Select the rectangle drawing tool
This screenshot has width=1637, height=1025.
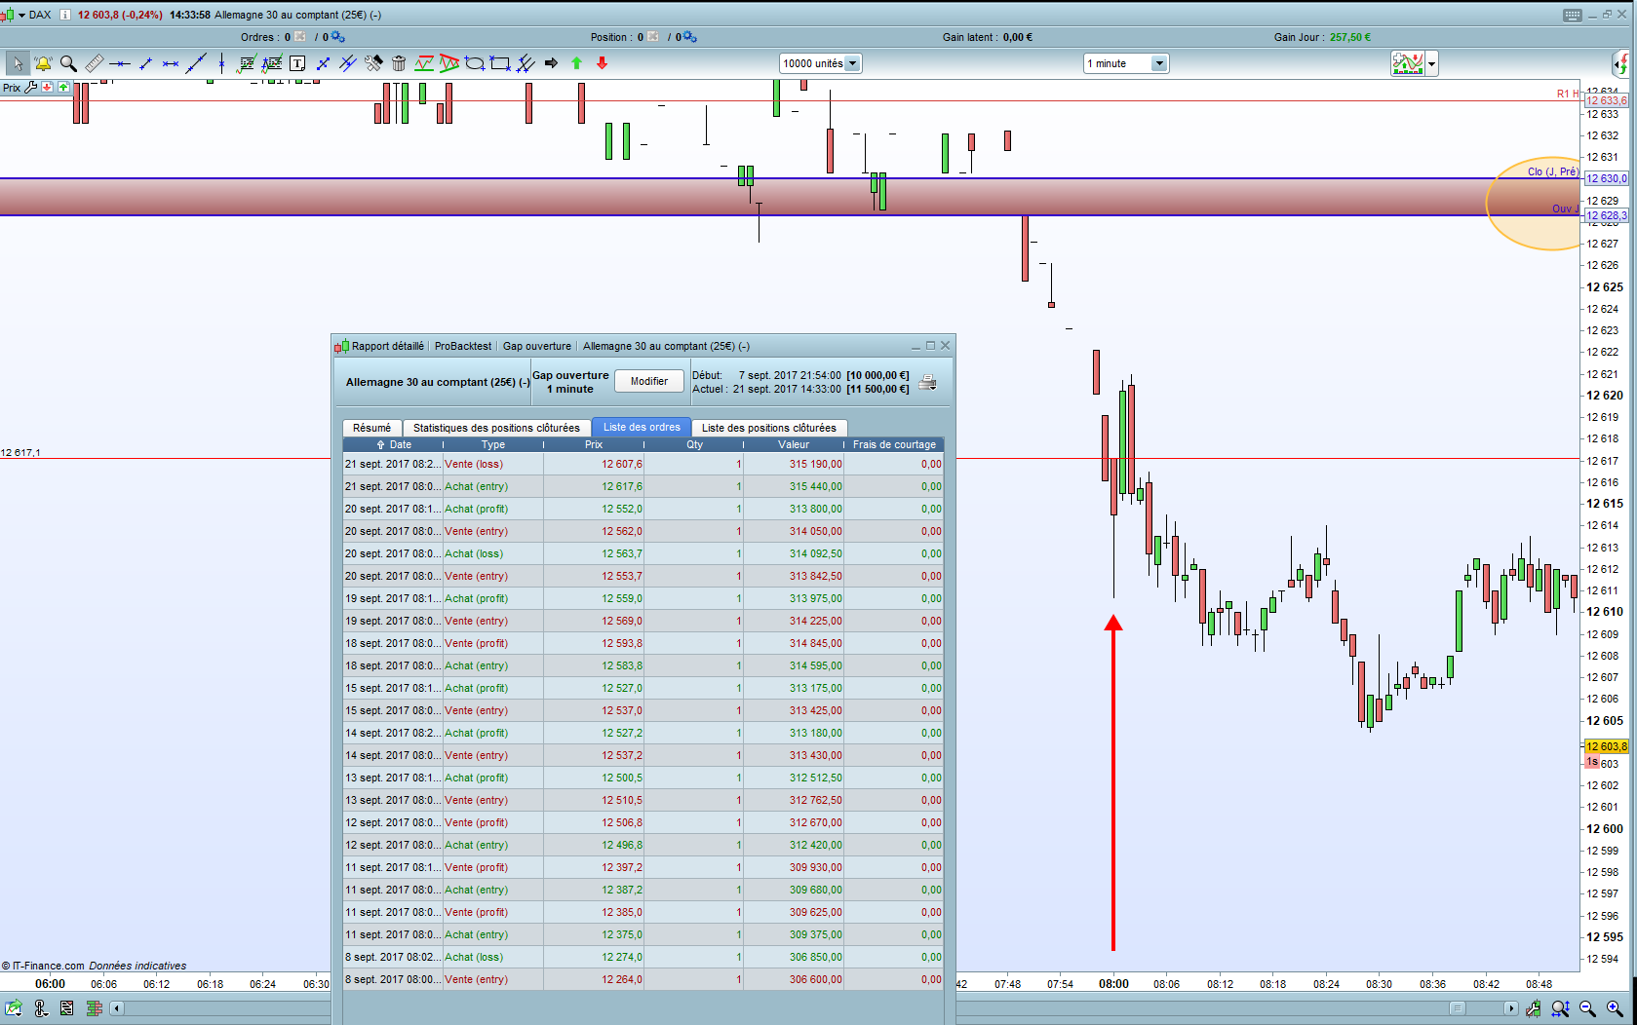pyautogui.click(x=500, y=63)
